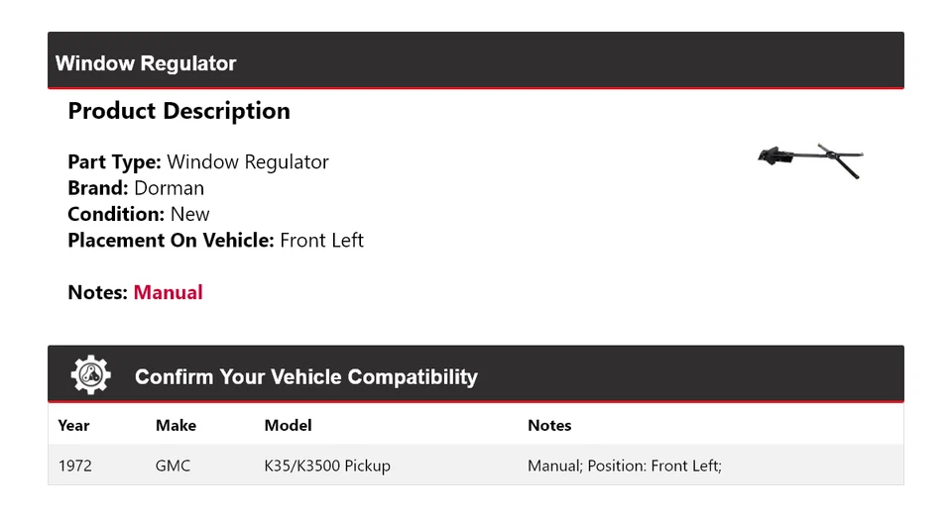Click the gear icon in the compatibility header
Image resolution: width=952 pixels, height=517 pixels.
pos(90,375)
